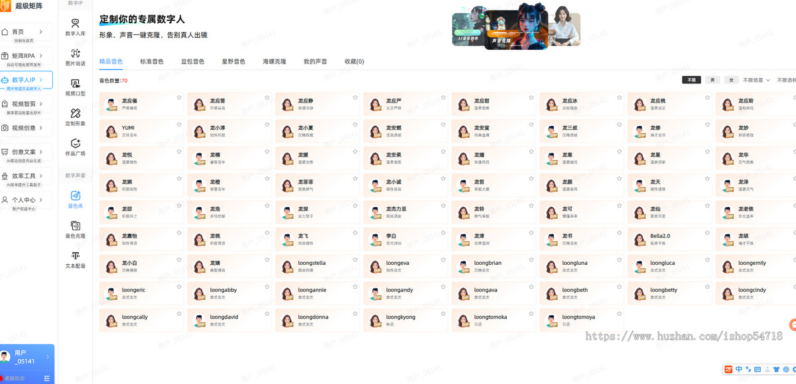The width and height of the screenshot is (796, 384).
Task: Select the 不限 gender filter
Action: coord(692,80)
